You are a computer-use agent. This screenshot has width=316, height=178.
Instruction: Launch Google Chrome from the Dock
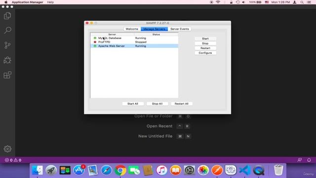pos(120,170)
